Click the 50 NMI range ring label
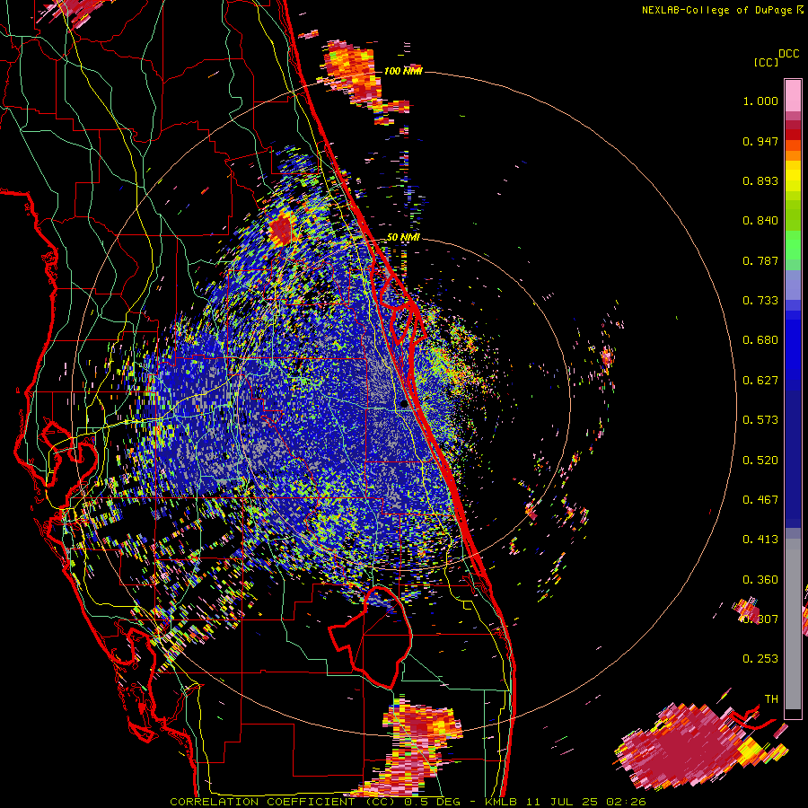The image size is (808, 808). pyautogui.click(x=403, y=237)
